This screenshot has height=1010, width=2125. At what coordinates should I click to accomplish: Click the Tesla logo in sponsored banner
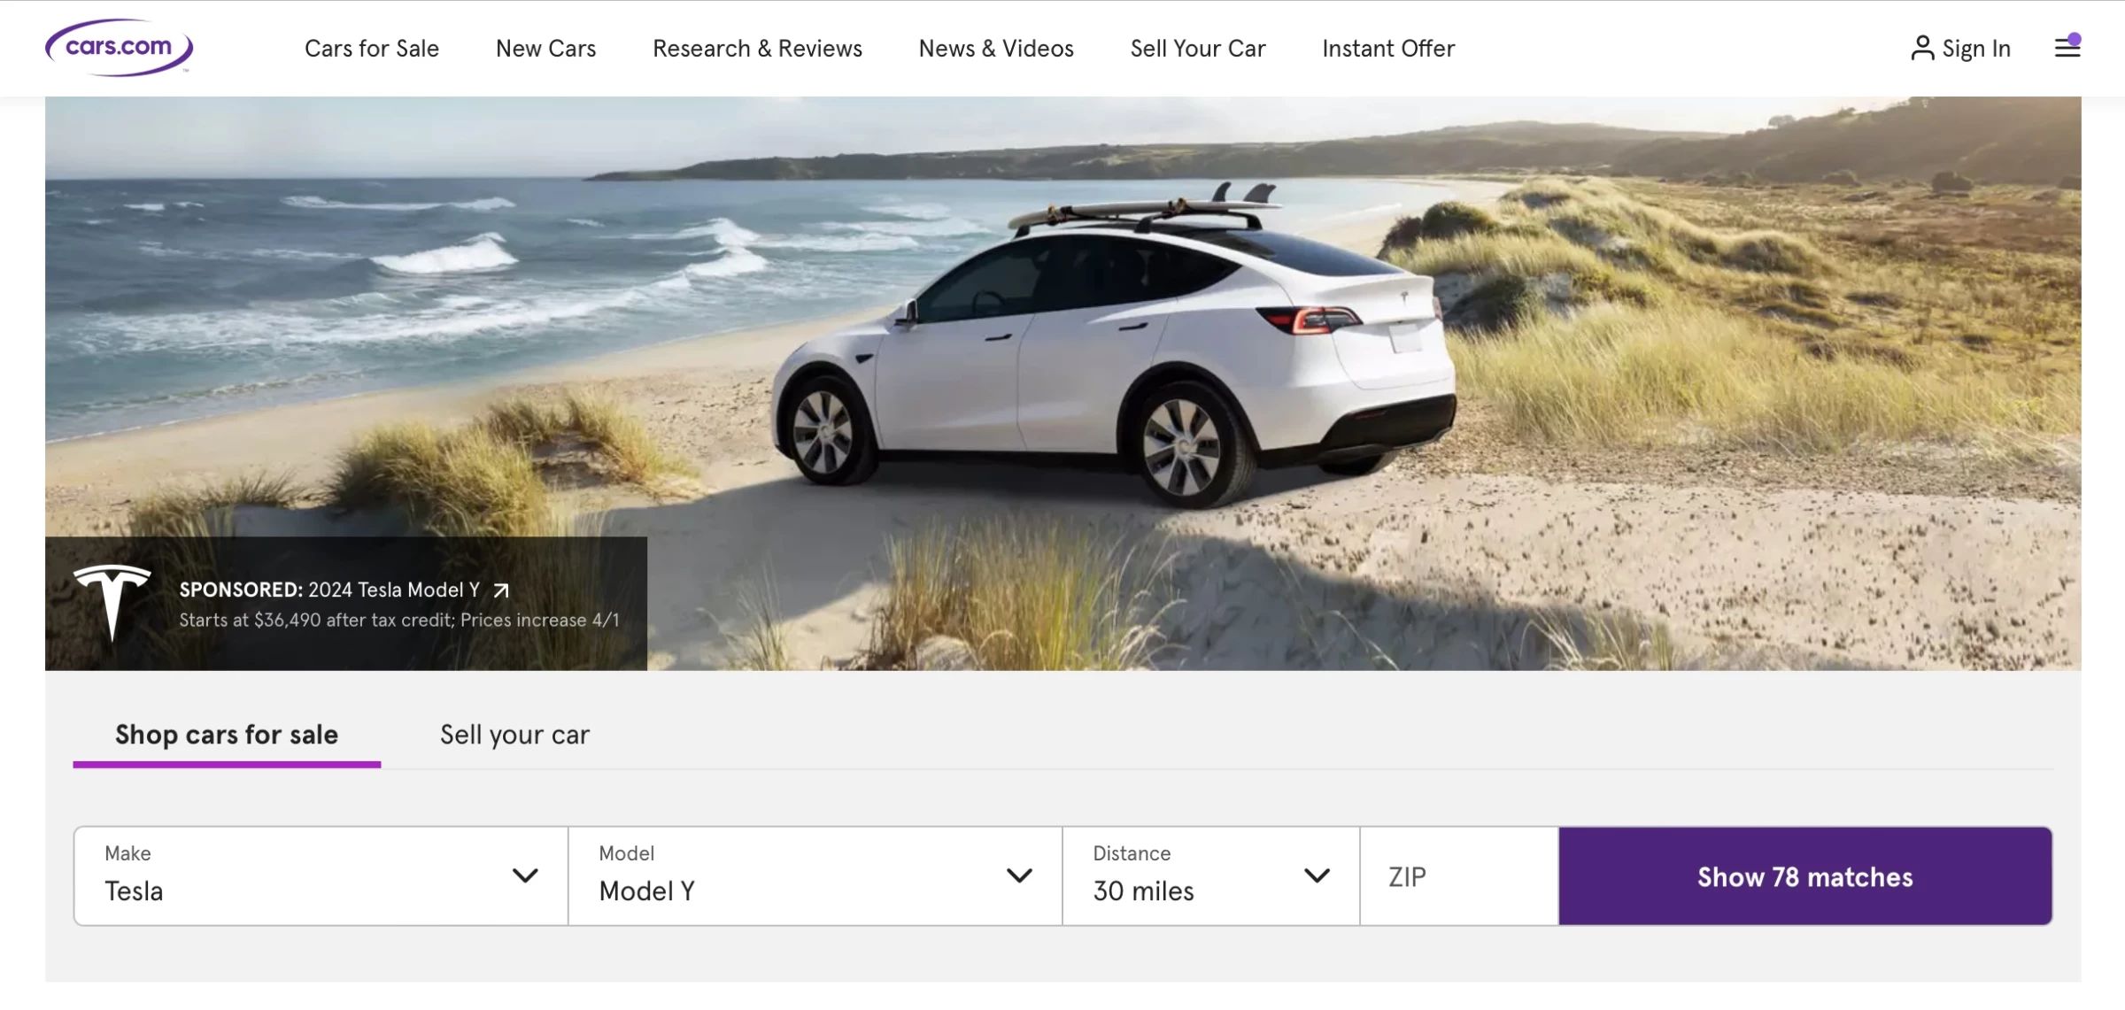tap(112, 602)
